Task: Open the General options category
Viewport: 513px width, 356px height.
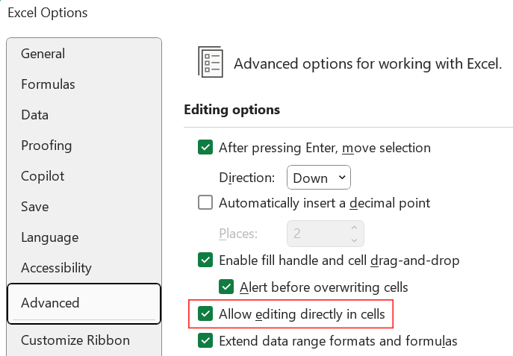Action: (x=43, y=54)
